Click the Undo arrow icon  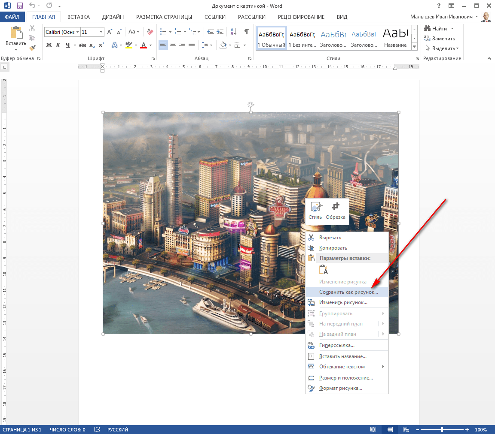pos(32,5)
